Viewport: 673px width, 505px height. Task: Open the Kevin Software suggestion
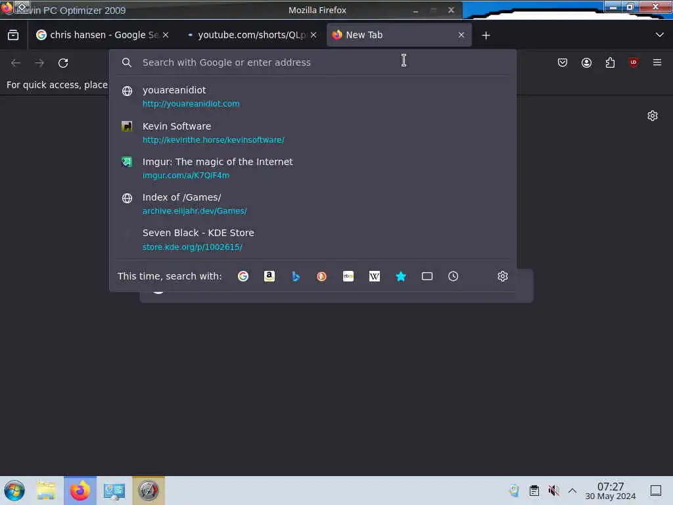[x=313, y=133]
